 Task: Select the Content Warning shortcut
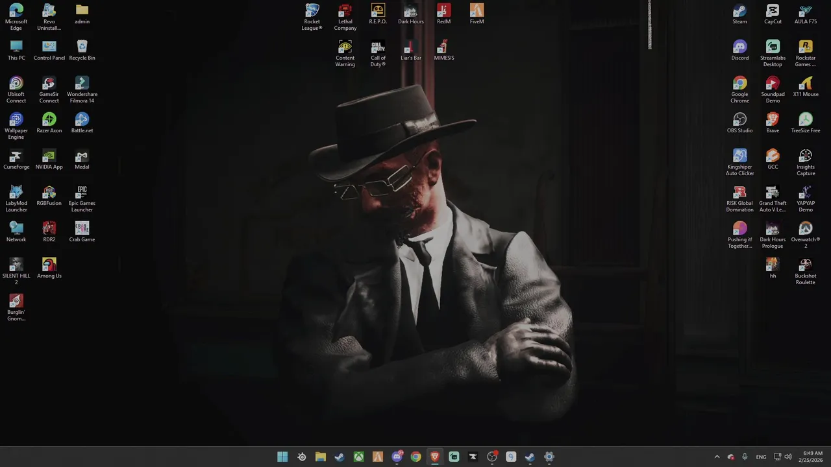pyautogui.click(x=345, y=53)
